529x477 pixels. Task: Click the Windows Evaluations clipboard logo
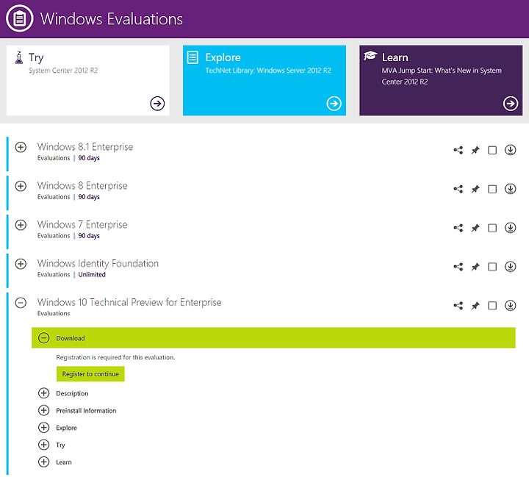(x=20, y=18)
